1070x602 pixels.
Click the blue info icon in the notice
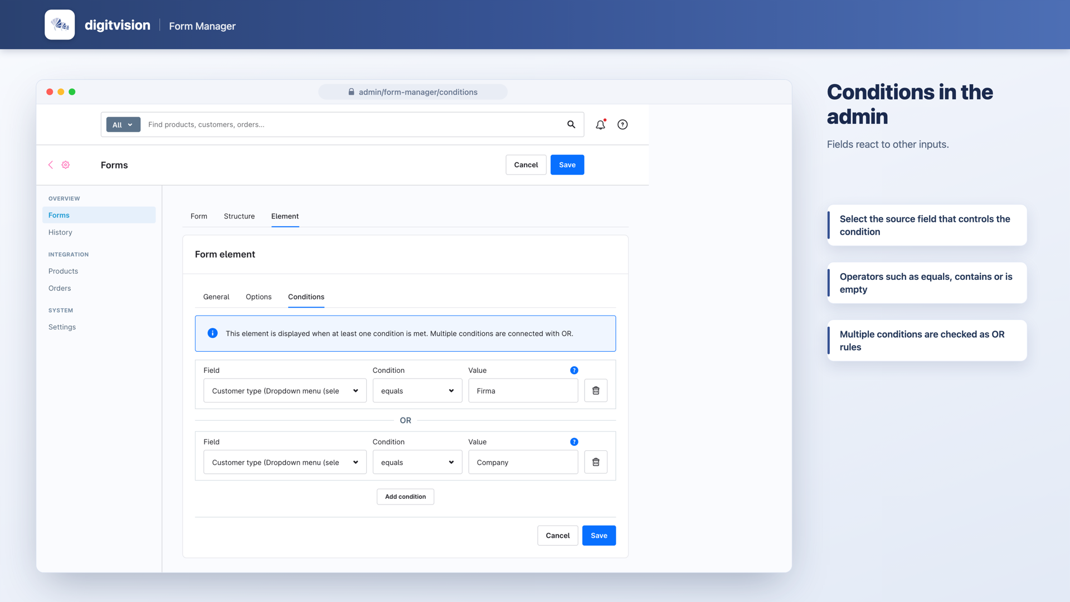click(x=212, y=333)
